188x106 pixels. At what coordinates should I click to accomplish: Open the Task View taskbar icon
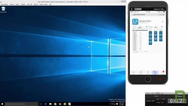click(41, 104)
